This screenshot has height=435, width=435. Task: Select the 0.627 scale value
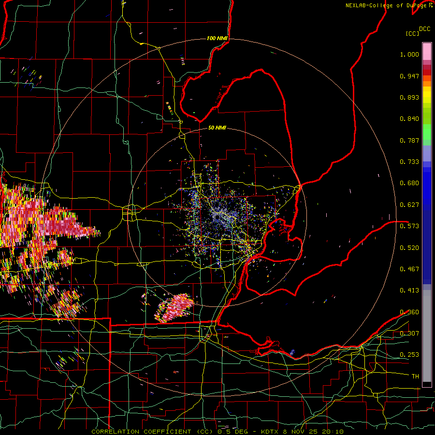pyautogui.click(x=409, y=205)
